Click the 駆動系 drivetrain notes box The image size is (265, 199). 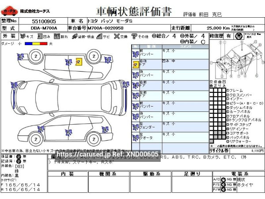click(151, 184)
